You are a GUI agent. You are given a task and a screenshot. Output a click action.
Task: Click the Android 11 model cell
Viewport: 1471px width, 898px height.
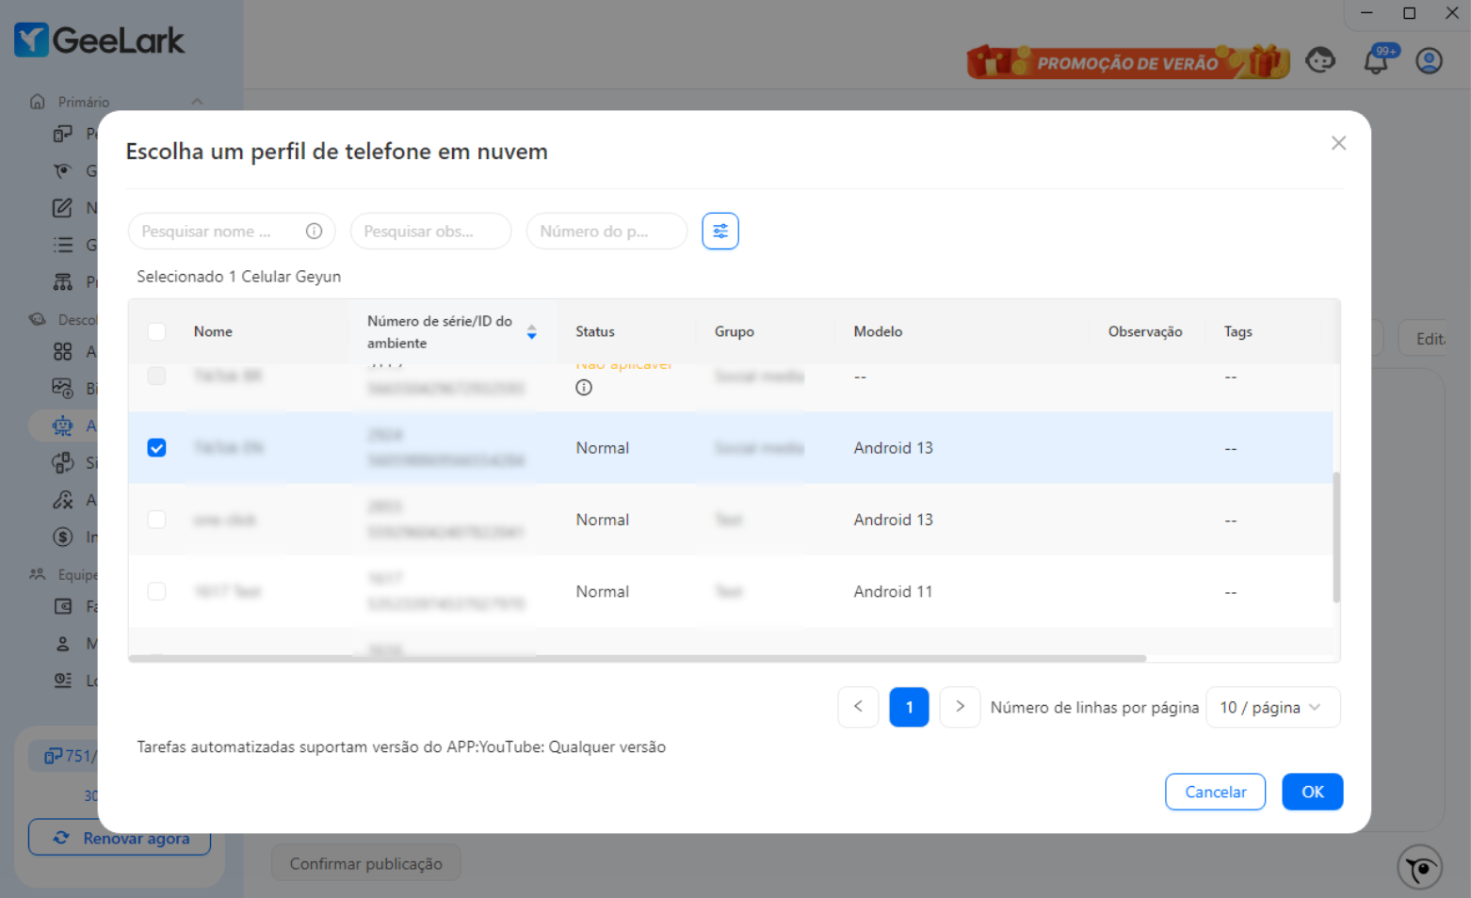tap(893, 591)
